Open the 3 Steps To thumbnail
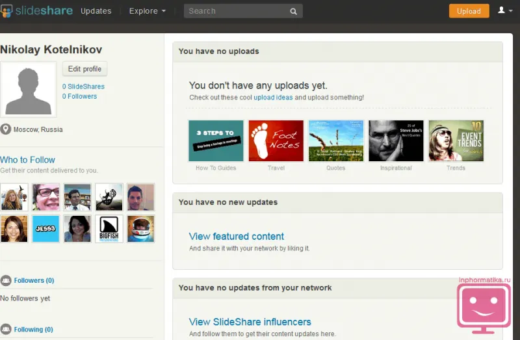520x340 pixels. [216, 141]
